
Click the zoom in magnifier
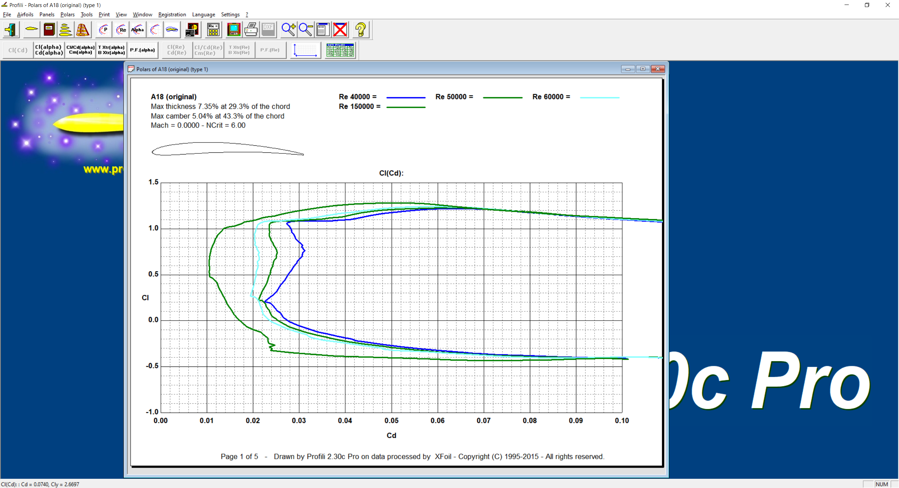[x=288, y=30]
